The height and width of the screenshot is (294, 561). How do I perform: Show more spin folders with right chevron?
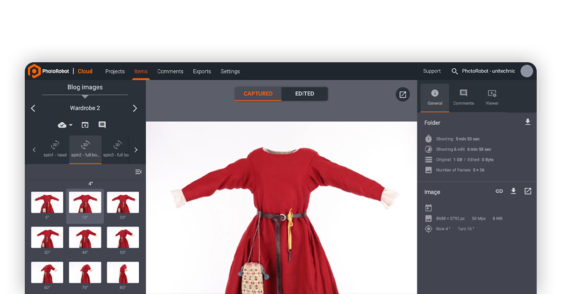coord(136,150)
